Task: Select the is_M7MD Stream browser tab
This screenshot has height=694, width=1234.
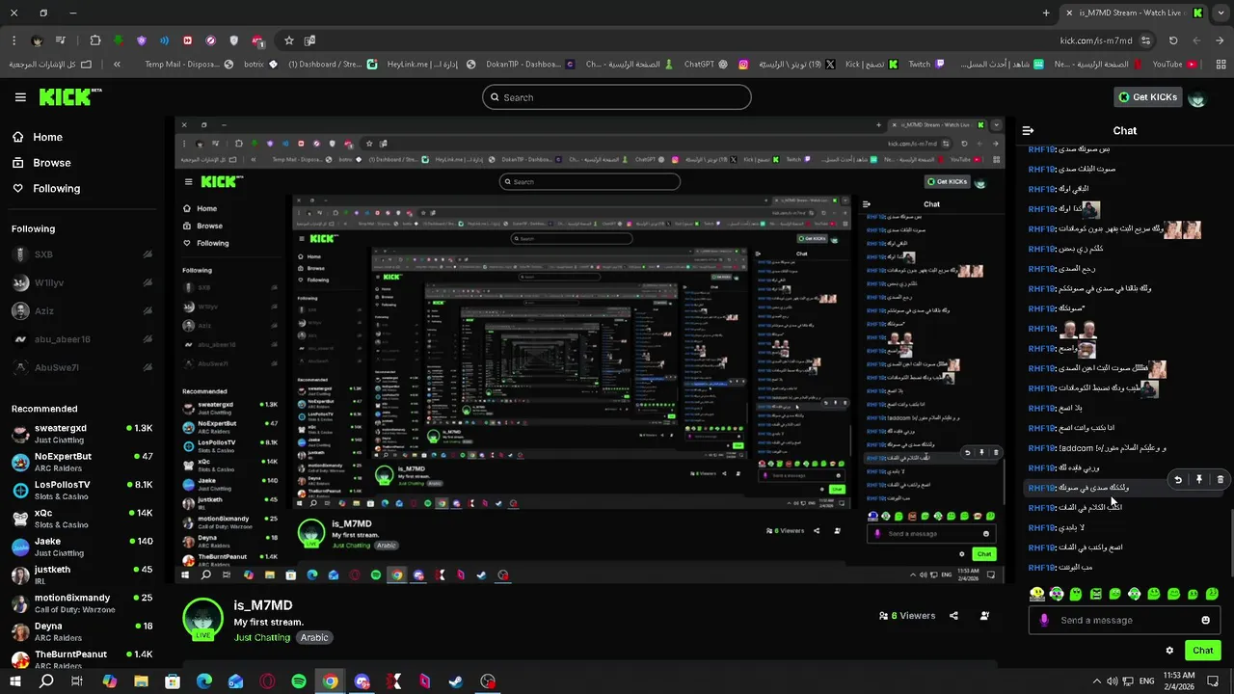Action: (1130, 13)
